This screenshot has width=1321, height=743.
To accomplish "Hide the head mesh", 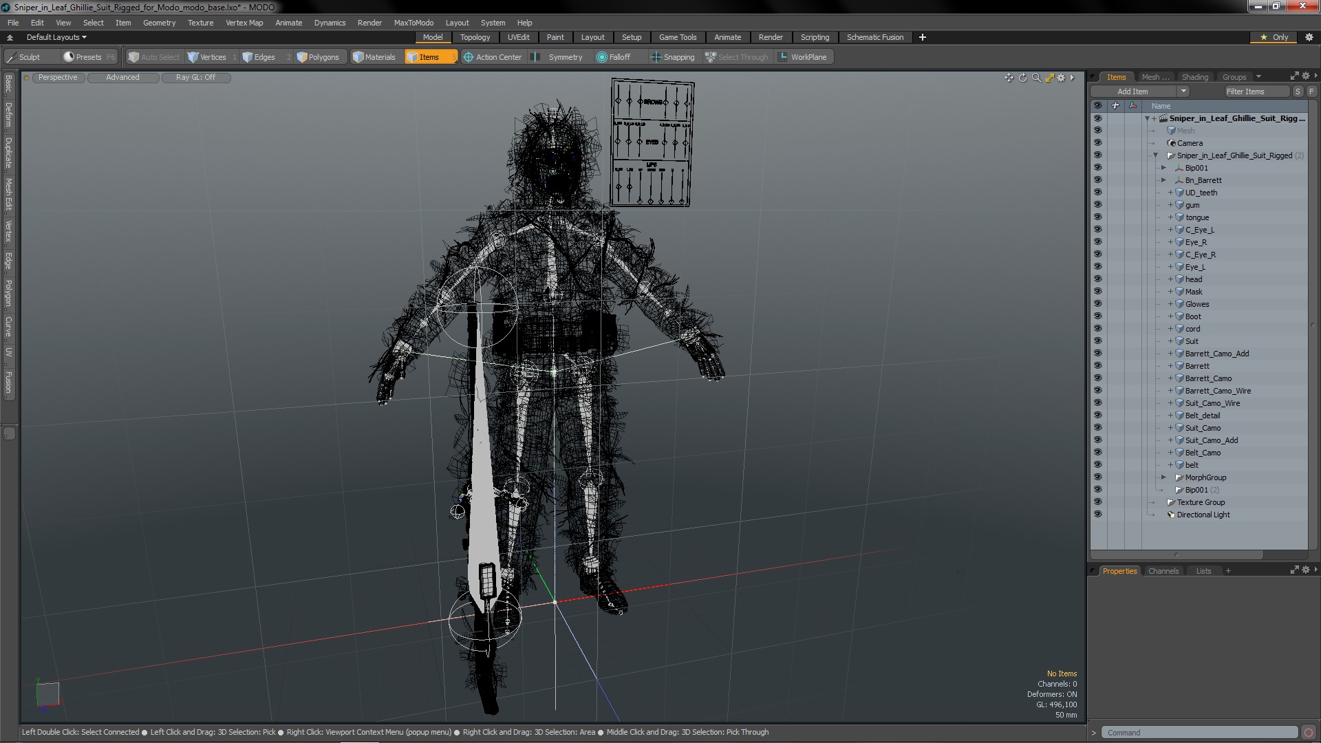I will click(x=1097, y=279).
